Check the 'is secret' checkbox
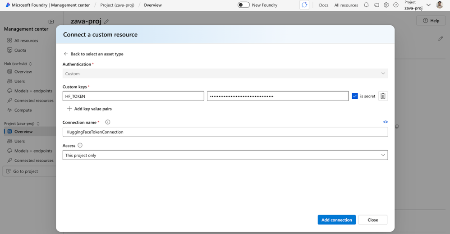The height and width of the screenshot is (234, 450). (355, 96)
